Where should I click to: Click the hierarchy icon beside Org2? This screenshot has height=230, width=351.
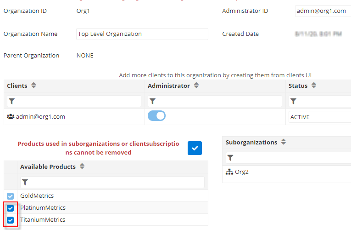pyautogui.click(x=230, y=172)
